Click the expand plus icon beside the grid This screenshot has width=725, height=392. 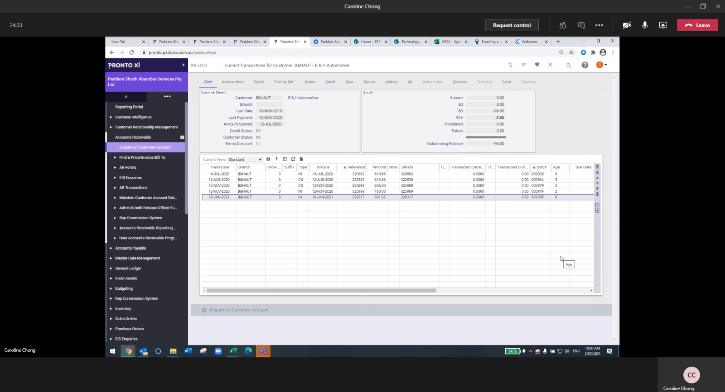[597, 211]
